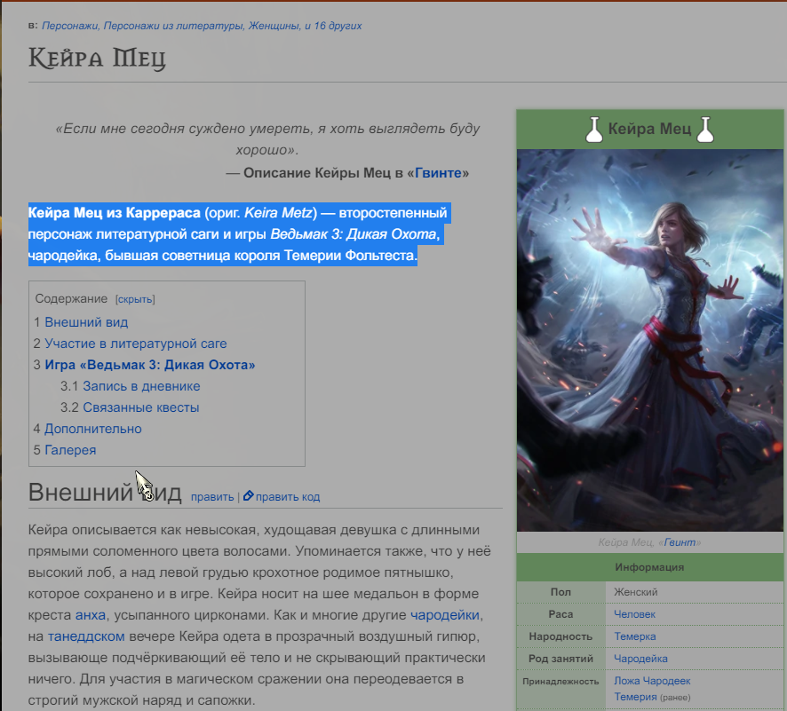This screenshot has width=787, height=711.
Task: Jump to 3.1 Запись в дневнике
Action: 141,386
